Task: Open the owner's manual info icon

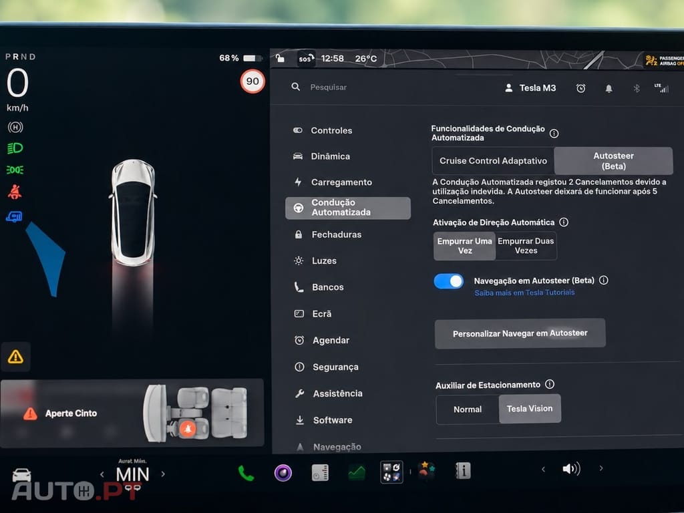Action: tap(463, 470)
